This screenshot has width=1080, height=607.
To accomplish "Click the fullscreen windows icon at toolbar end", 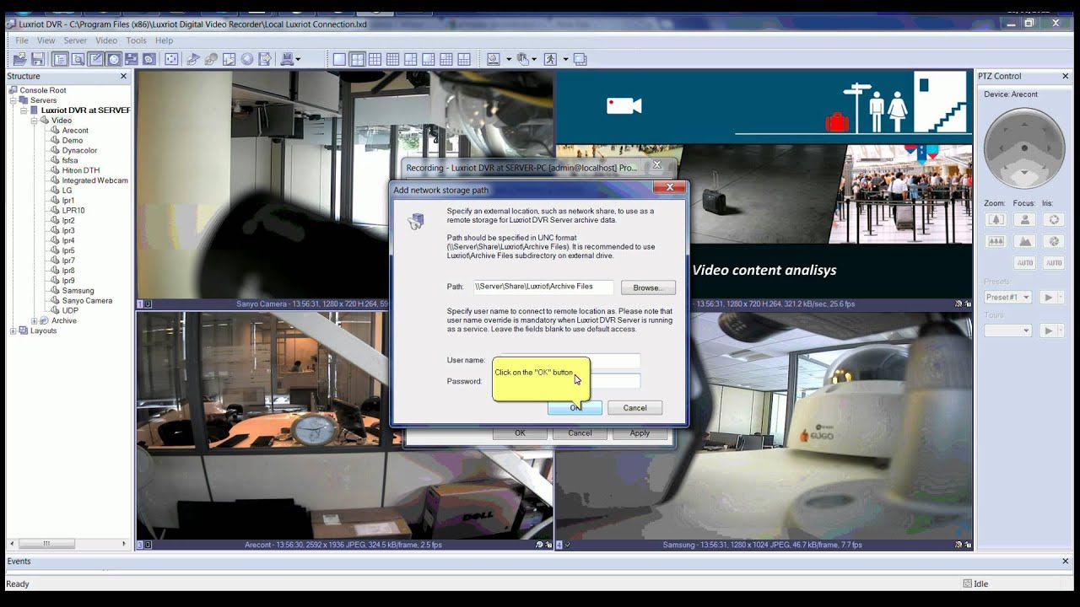I will (x=580, y=59).
